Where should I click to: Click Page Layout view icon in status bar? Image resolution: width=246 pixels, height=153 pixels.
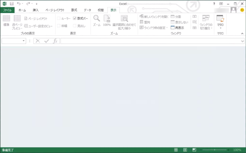pos(185,150)
